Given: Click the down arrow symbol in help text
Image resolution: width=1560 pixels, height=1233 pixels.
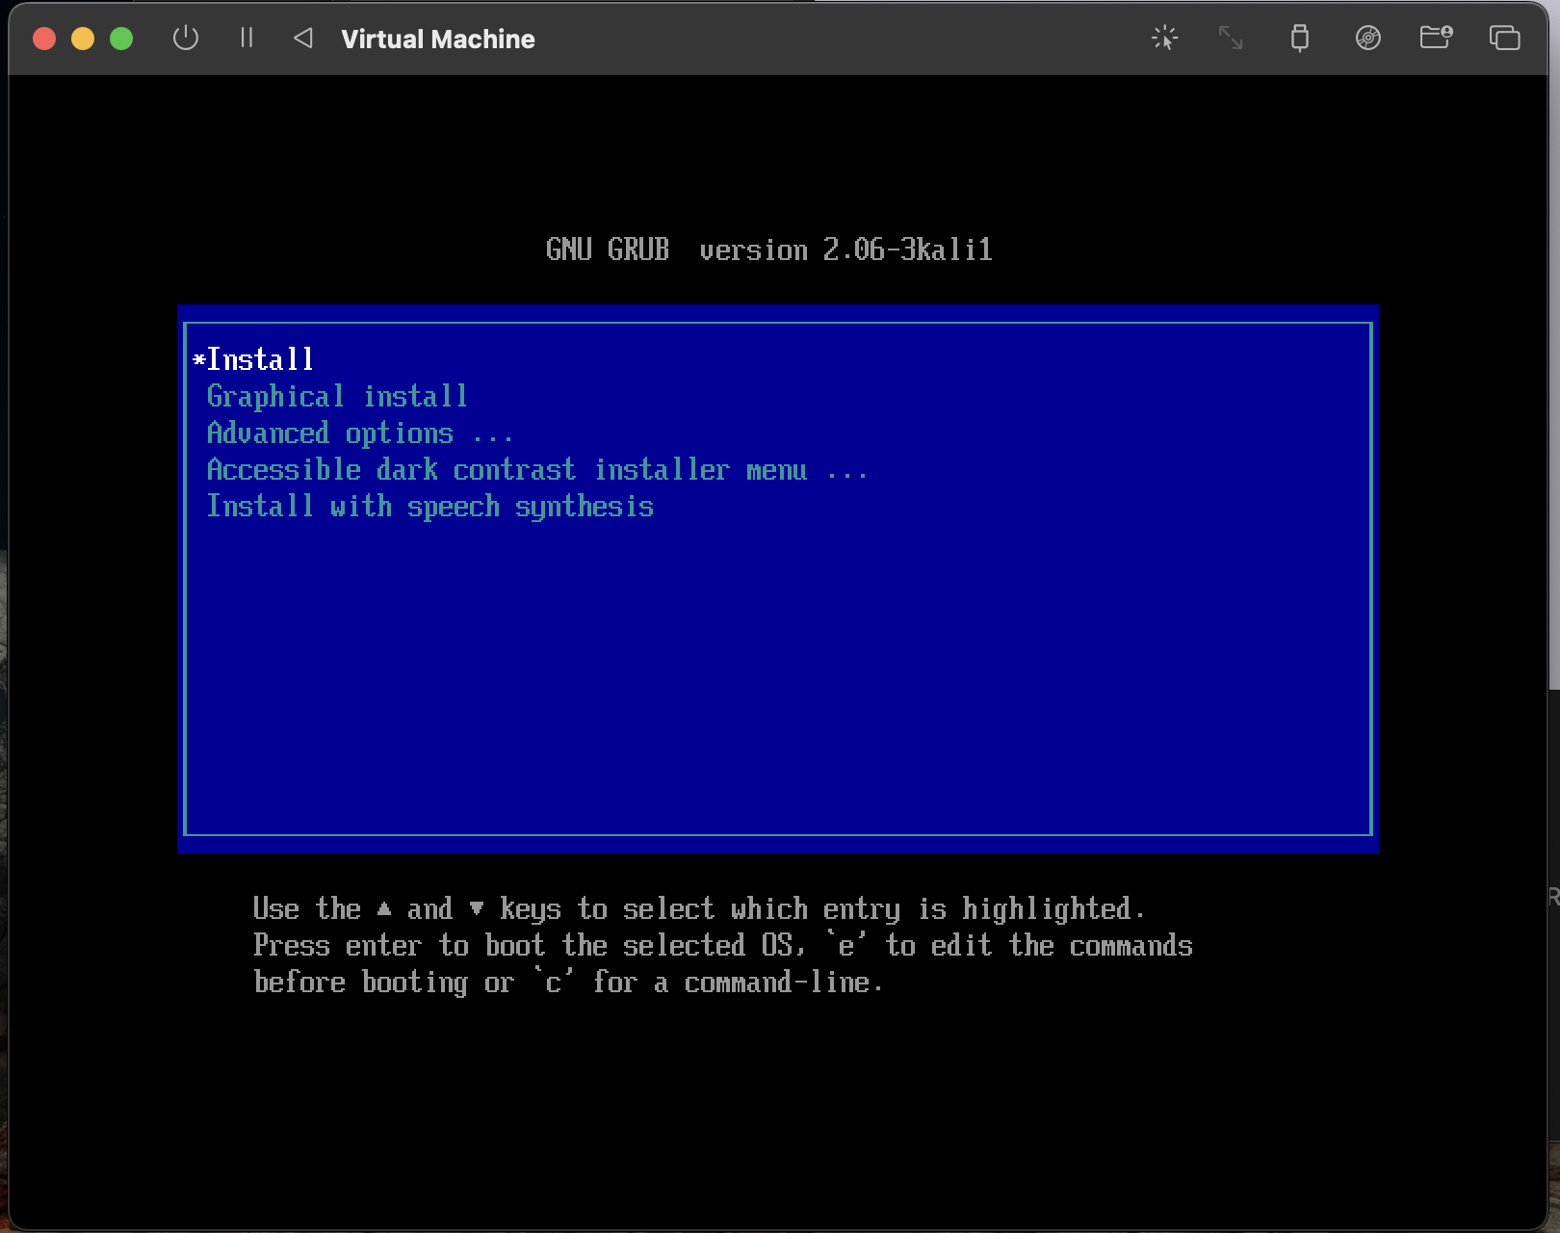Looking at the screenshot, I should pyautogui.click(x=476, y=908).
